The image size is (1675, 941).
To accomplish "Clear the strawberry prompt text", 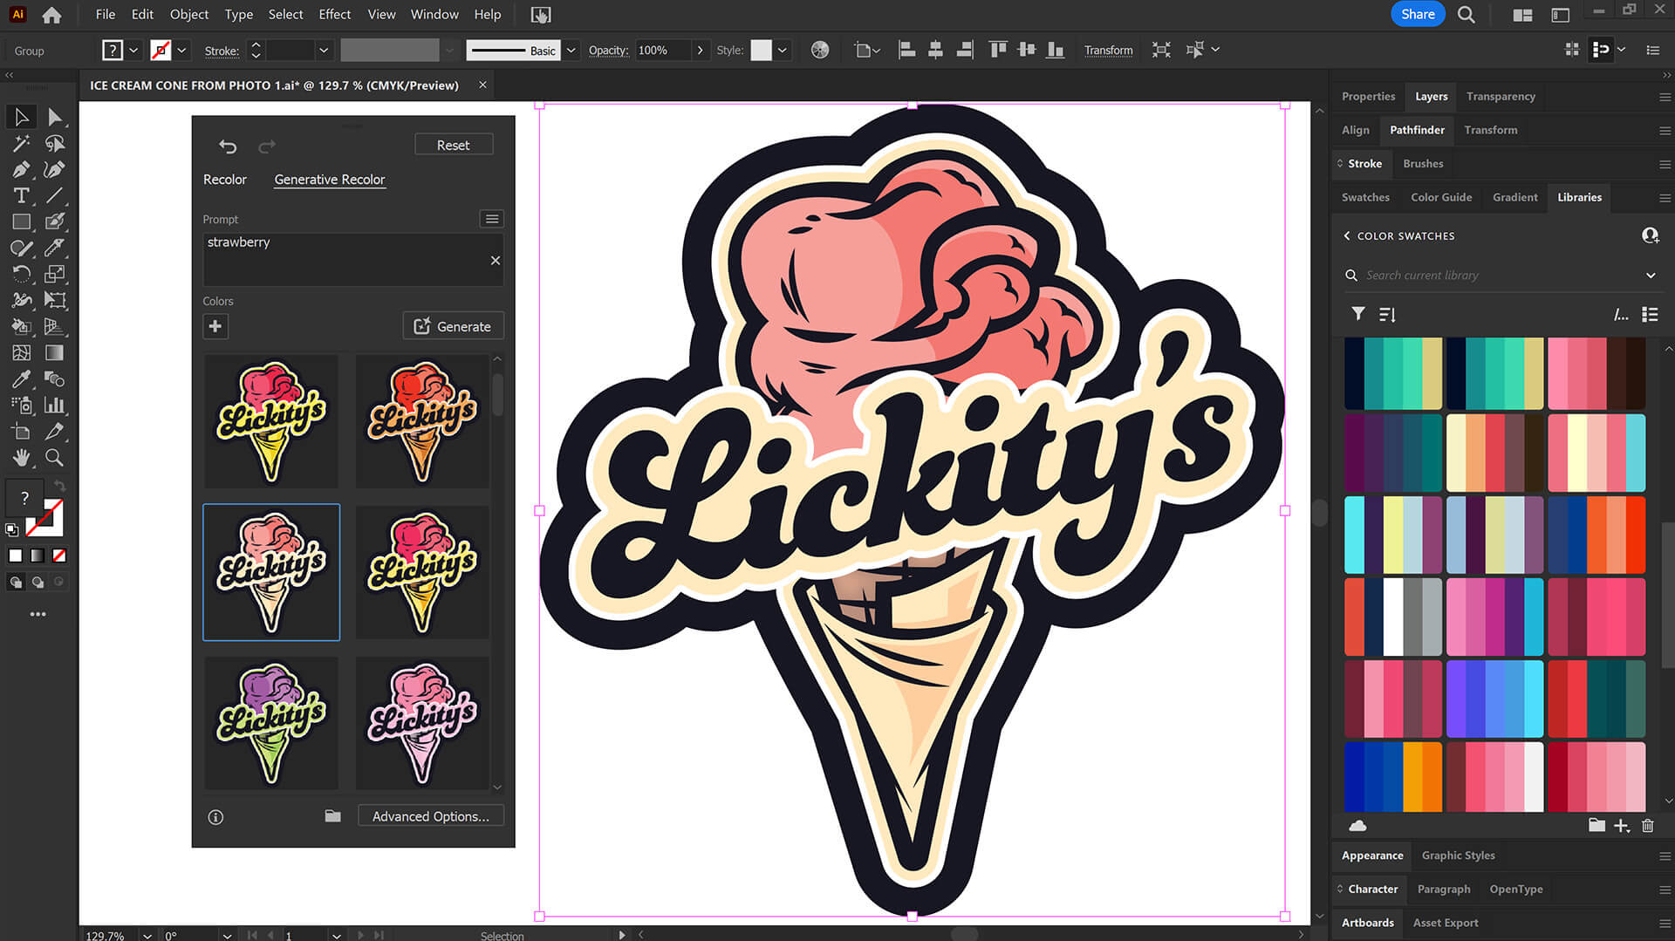I will click(x=496, y=260).
